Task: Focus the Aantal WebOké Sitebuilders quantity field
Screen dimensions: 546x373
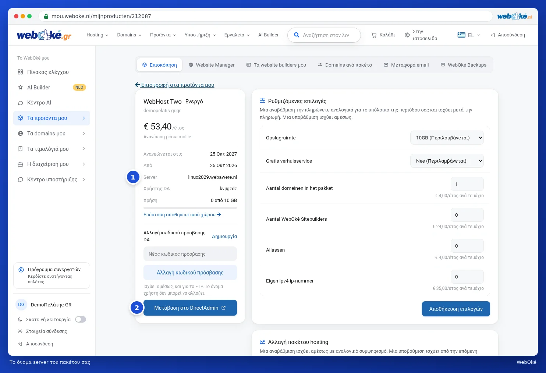Action: tap(467, 215)
